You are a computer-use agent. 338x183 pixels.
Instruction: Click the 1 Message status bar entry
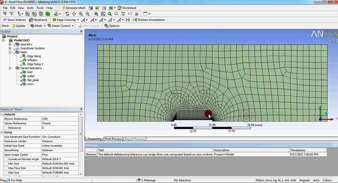(147, 180)
